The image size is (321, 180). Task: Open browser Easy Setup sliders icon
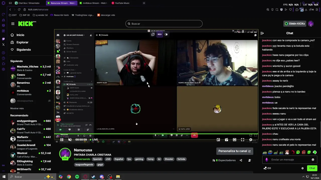[x=317, y=9]
